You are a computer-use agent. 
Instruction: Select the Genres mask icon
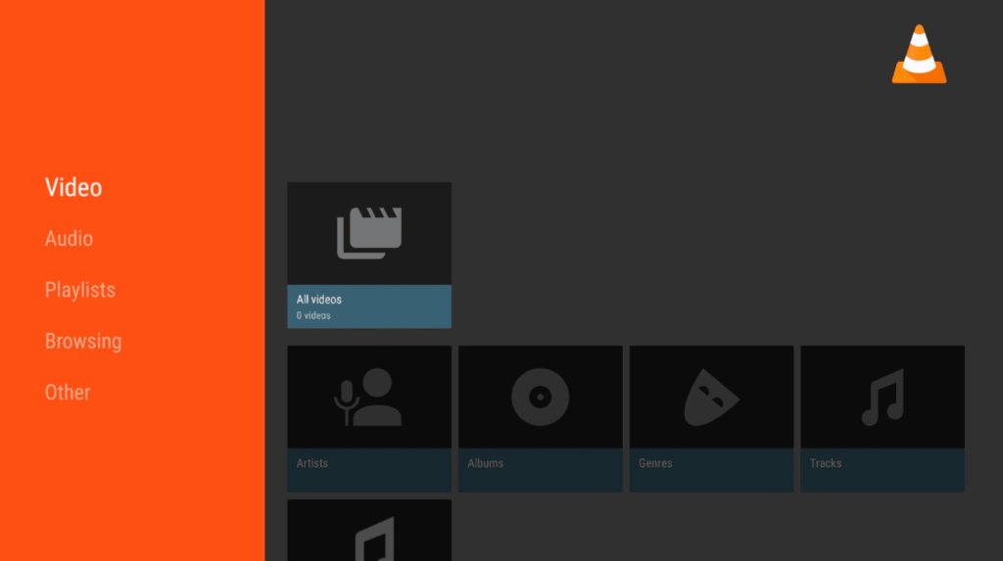pyautogui.click(x=711, y=397)
